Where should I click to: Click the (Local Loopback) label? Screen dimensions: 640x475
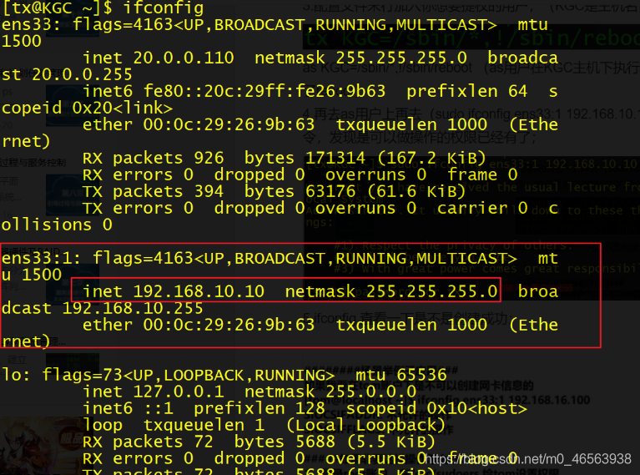[365, 425]
